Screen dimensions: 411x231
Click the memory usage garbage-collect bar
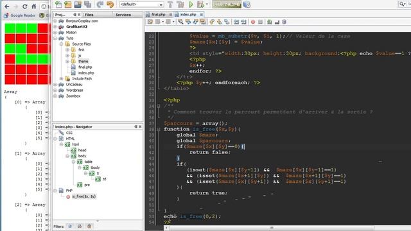click(x=227, y=4)
